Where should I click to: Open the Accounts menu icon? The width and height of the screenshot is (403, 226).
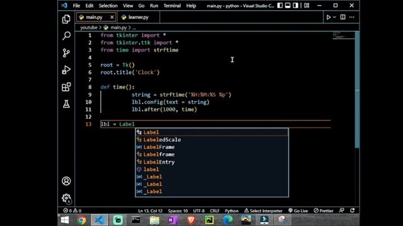(x=66, y=181)
